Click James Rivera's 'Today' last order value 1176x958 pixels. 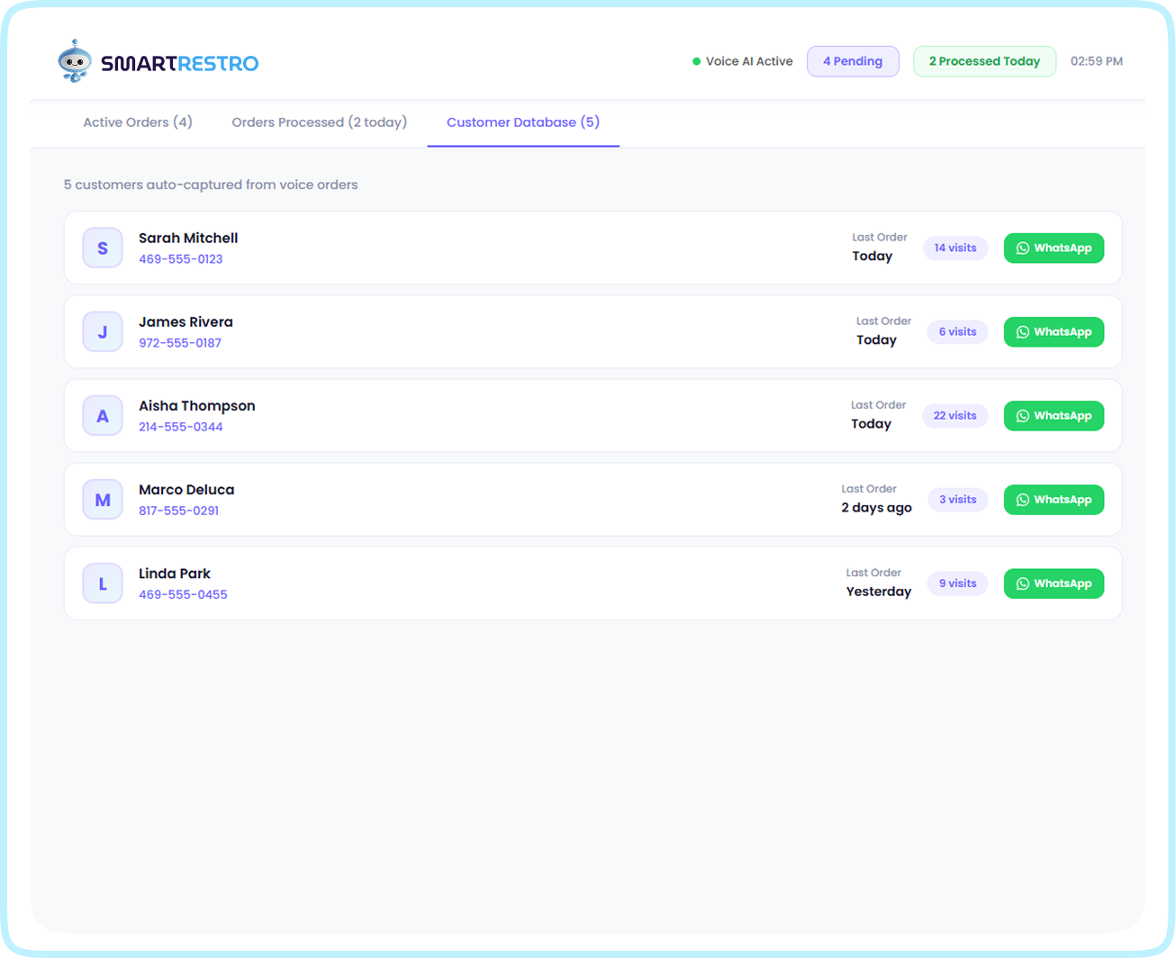876,339
